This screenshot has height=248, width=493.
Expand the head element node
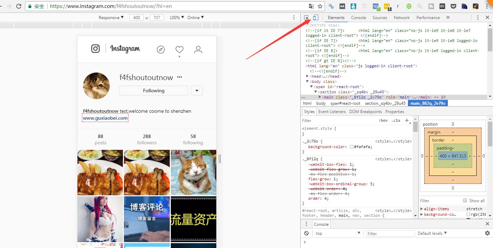308,76
